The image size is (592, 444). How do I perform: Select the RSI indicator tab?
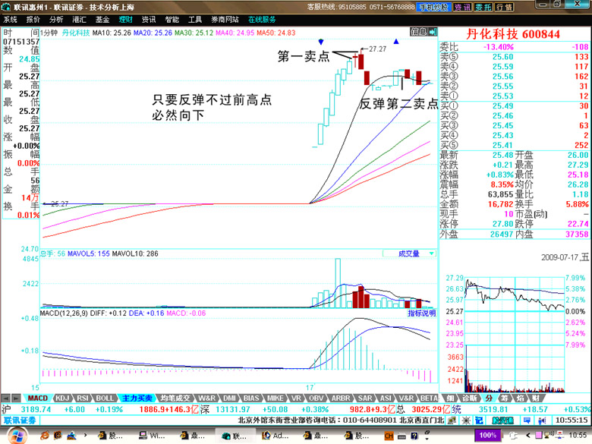pos(83,398)
